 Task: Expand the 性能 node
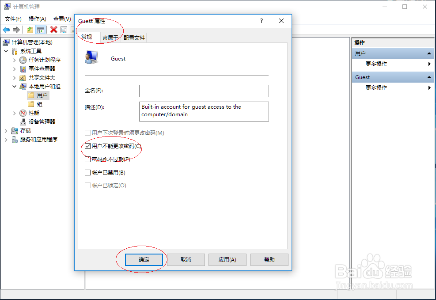pyautogui.click(x=15, y=113)
